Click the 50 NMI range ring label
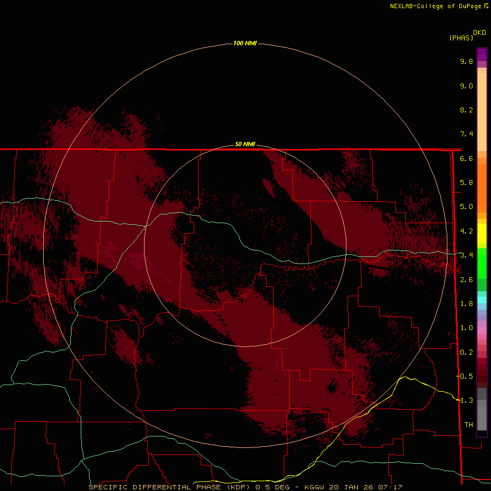The width and height of the screenshot is (491, 491). click(x=245, y=144)
